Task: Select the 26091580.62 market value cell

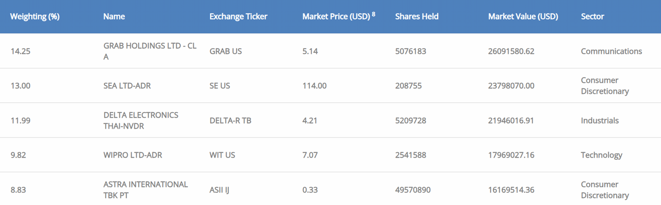Action: point(511,51)
